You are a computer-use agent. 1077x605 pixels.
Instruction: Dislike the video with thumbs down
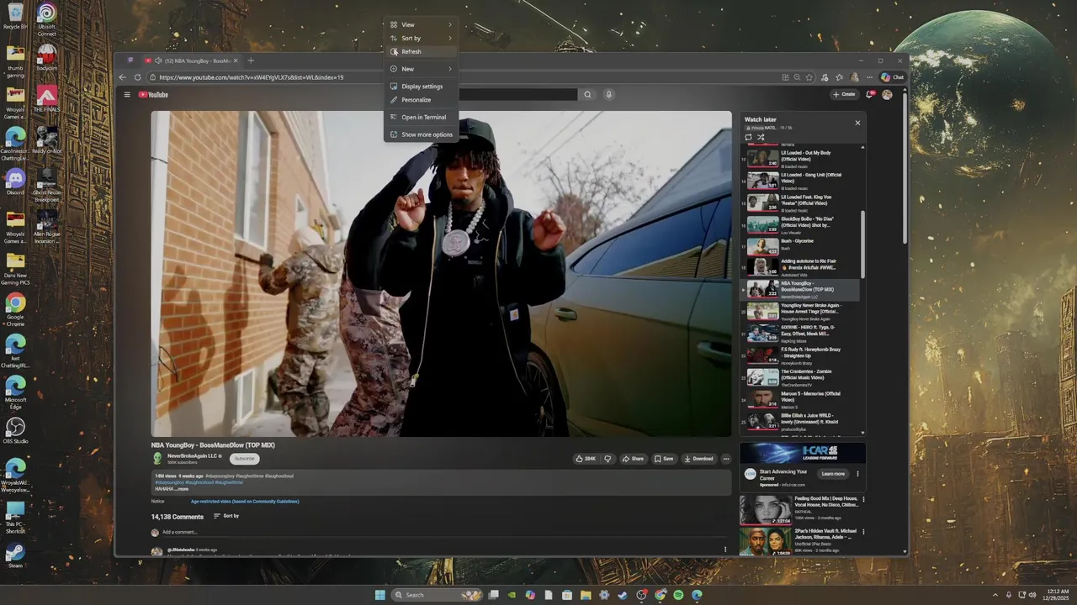(x=607, y=459)
